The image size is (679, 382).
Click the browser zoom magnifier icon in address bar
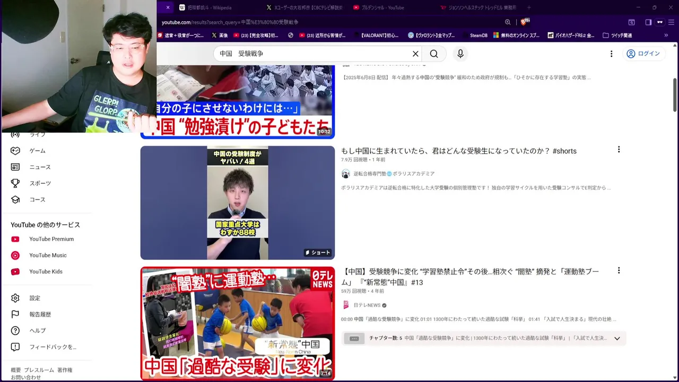tap(508, 22)
